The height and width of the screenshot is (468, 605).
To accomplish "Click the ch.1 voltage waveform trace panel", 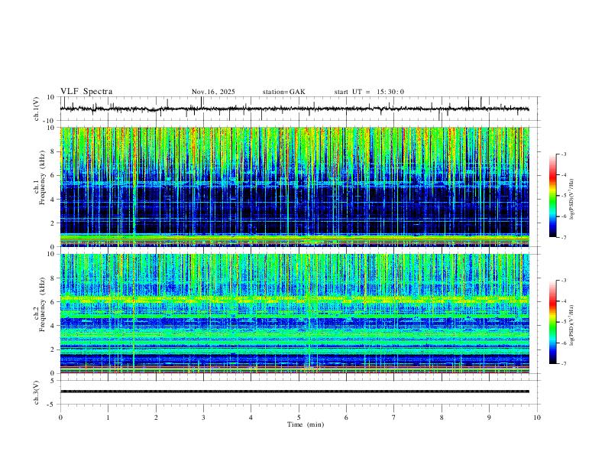I will [x=299, y=109].
